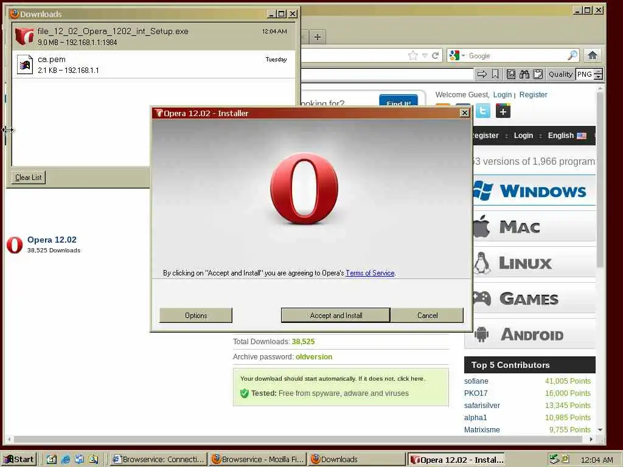Click inside the Google search field
The height and width of the screenshot is (467, 623).
click(x=517, y=55)
